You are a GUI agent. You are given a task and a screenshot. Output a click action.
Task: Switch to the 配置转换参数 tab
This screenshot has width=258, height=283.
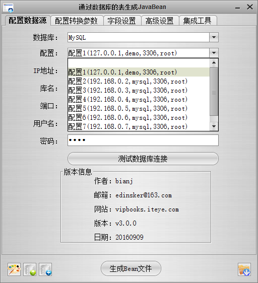(77, 21)
